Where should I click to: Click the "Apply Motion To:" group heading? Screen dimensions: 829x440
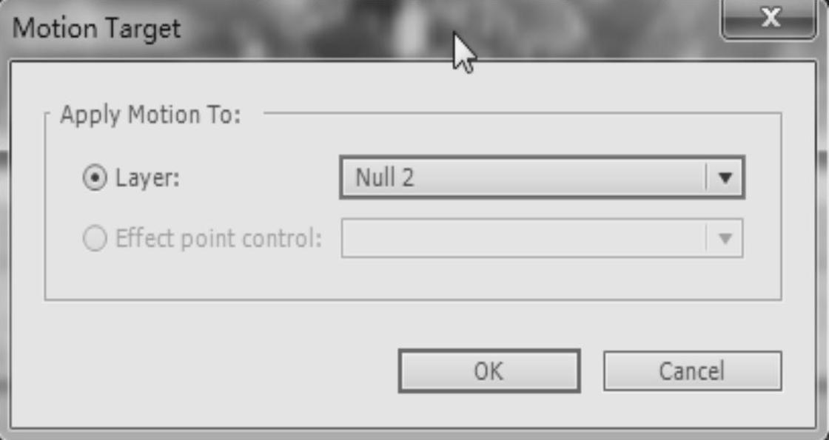coord(151,115)
